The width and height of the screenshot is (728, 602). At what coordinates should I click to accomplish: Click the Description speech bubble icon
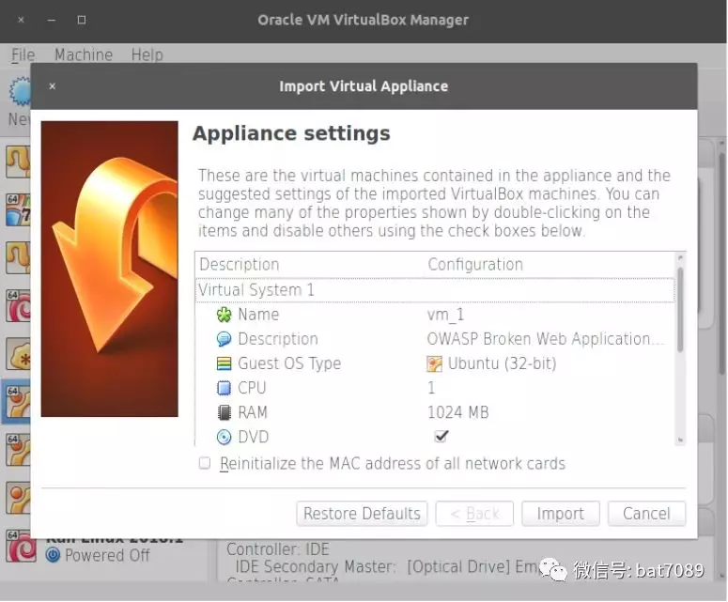tap(224, 339)
